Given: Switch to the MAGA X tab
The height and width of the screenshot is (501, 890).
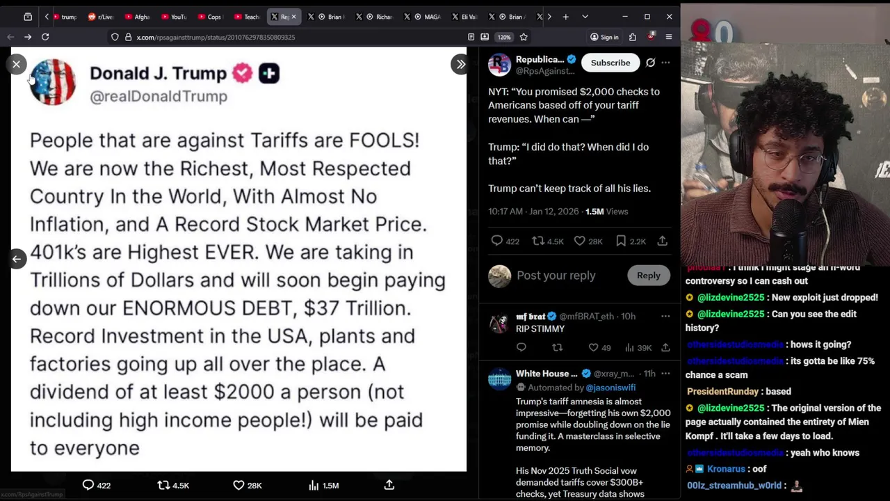Looking at the screenshot, I should click(x=426, y=17).
